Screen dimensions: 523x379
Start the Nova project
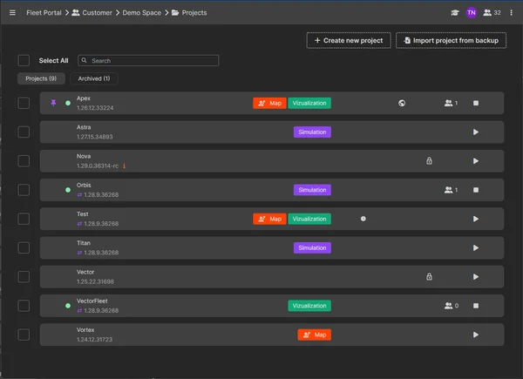pos(476,161)
